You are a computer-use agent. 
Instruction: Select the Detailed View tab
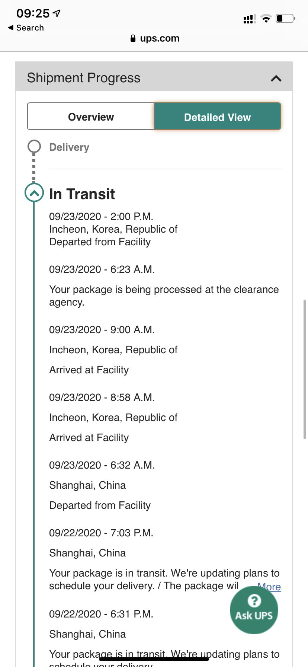coord(217,117)
